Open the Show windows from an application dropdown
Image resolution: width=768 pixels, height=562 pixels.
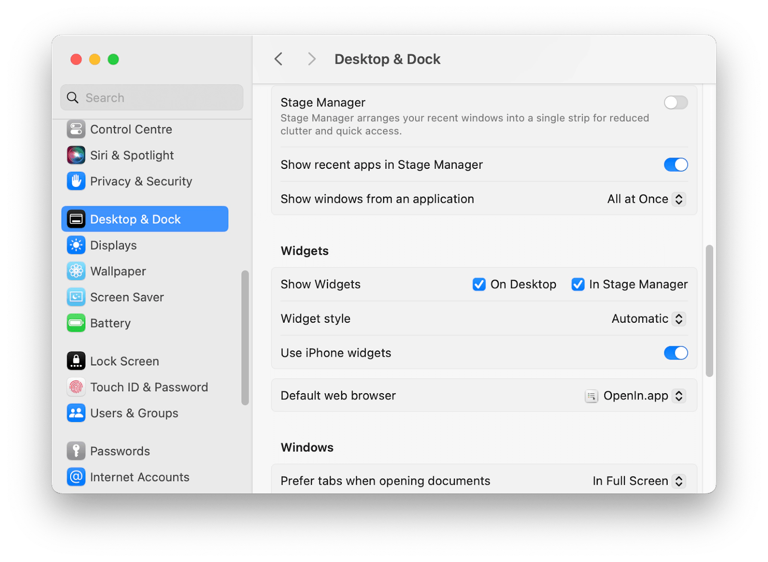tap(646, 199)
